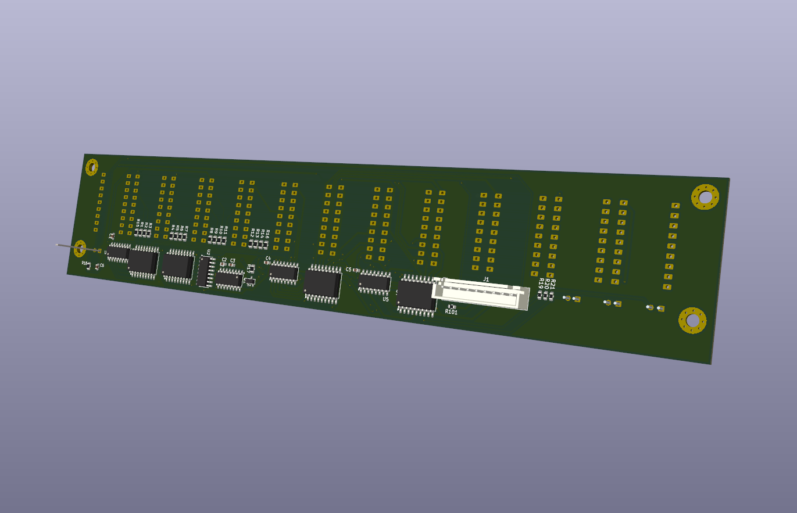Select the R7 chip resistor
This screenshot has width=797, height=513.
tap(185, 237)
